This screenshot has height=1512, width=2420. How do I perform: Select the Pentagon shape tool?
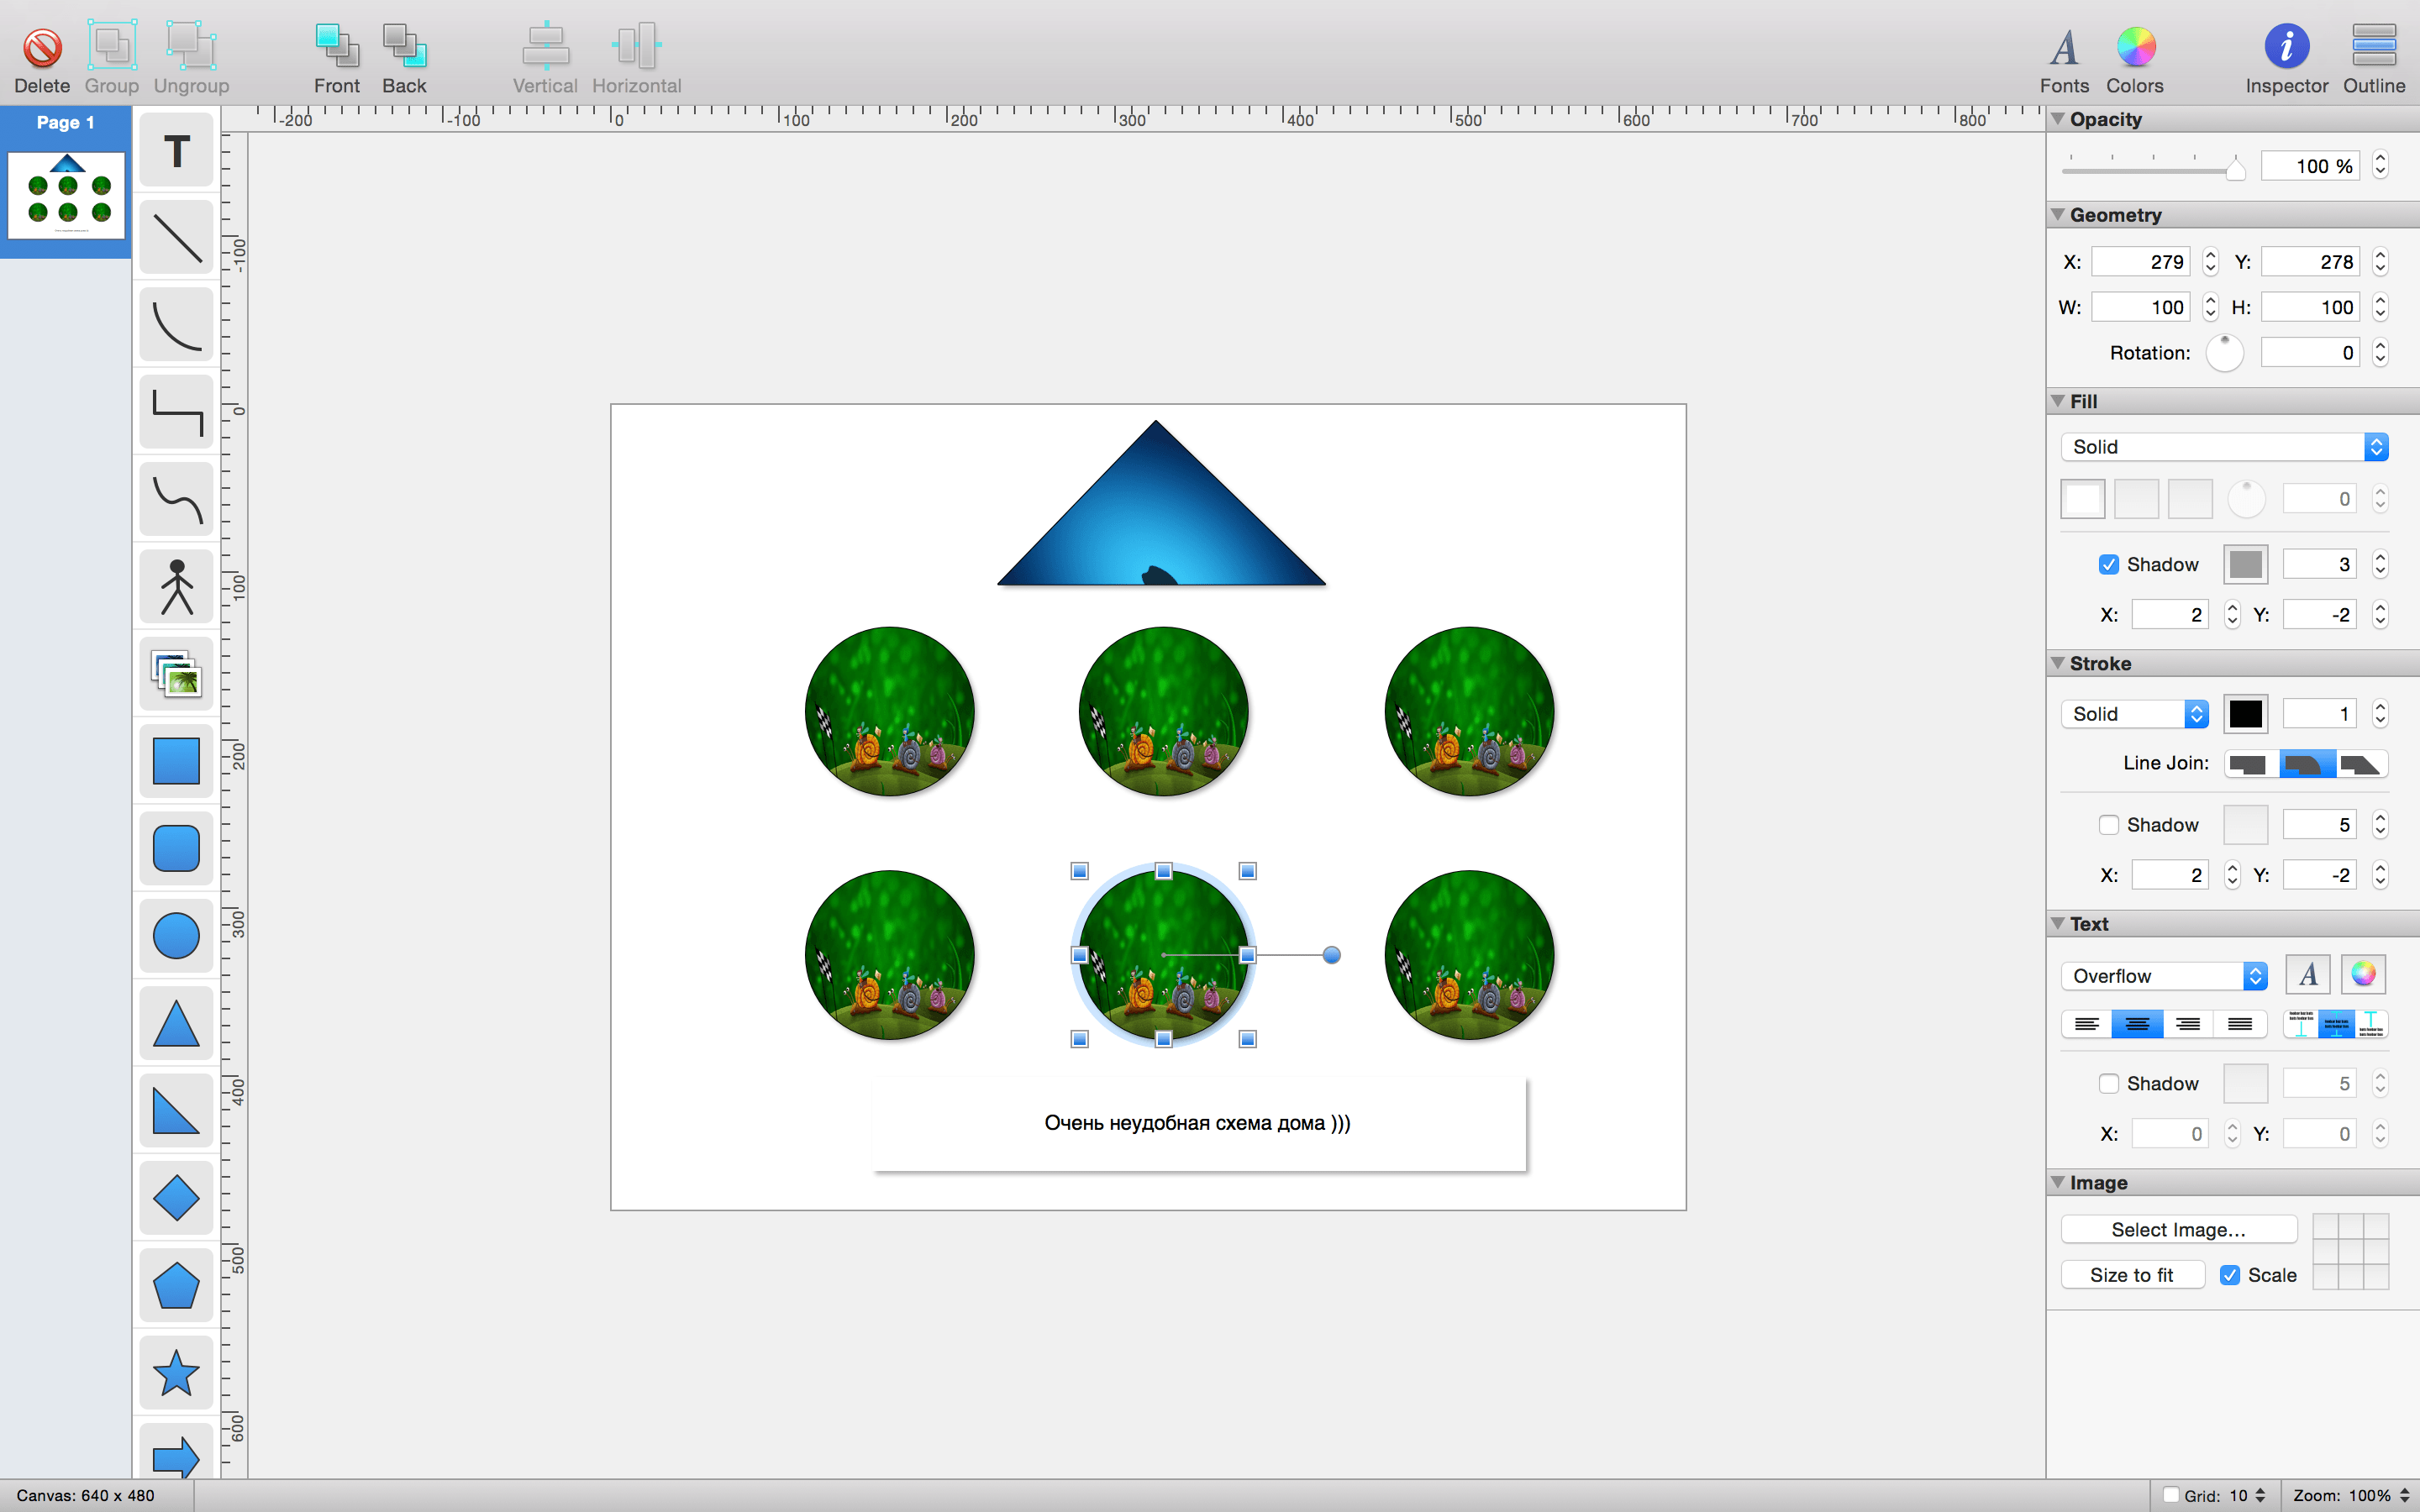[177, 1285]
